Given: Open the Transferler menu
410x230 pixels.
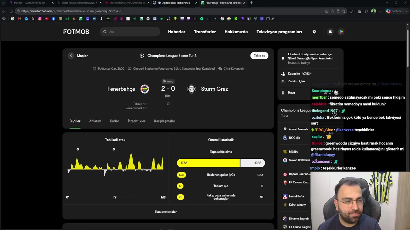Looking at the screenshot, I should [205, 32].
